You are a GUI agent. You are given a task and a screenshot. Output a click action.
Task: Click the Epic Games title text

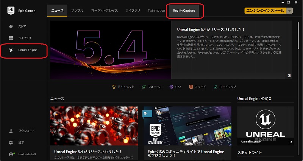[x=27, y=11]
